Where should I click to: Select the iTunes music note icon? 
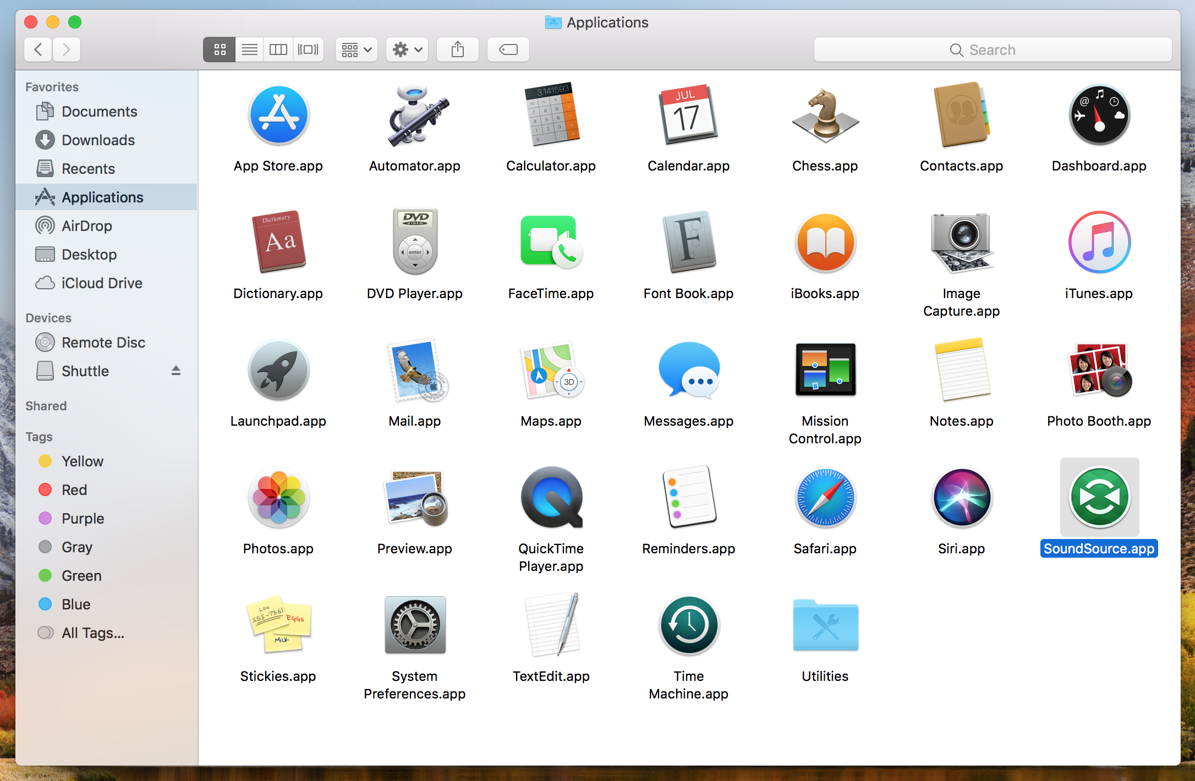coord(1099,242)
